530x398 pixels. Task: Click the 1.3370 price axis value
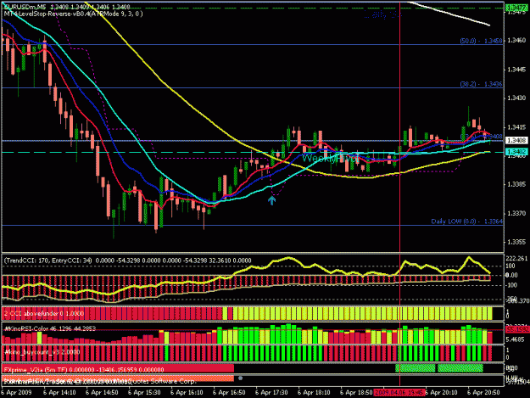coord(516,213)
